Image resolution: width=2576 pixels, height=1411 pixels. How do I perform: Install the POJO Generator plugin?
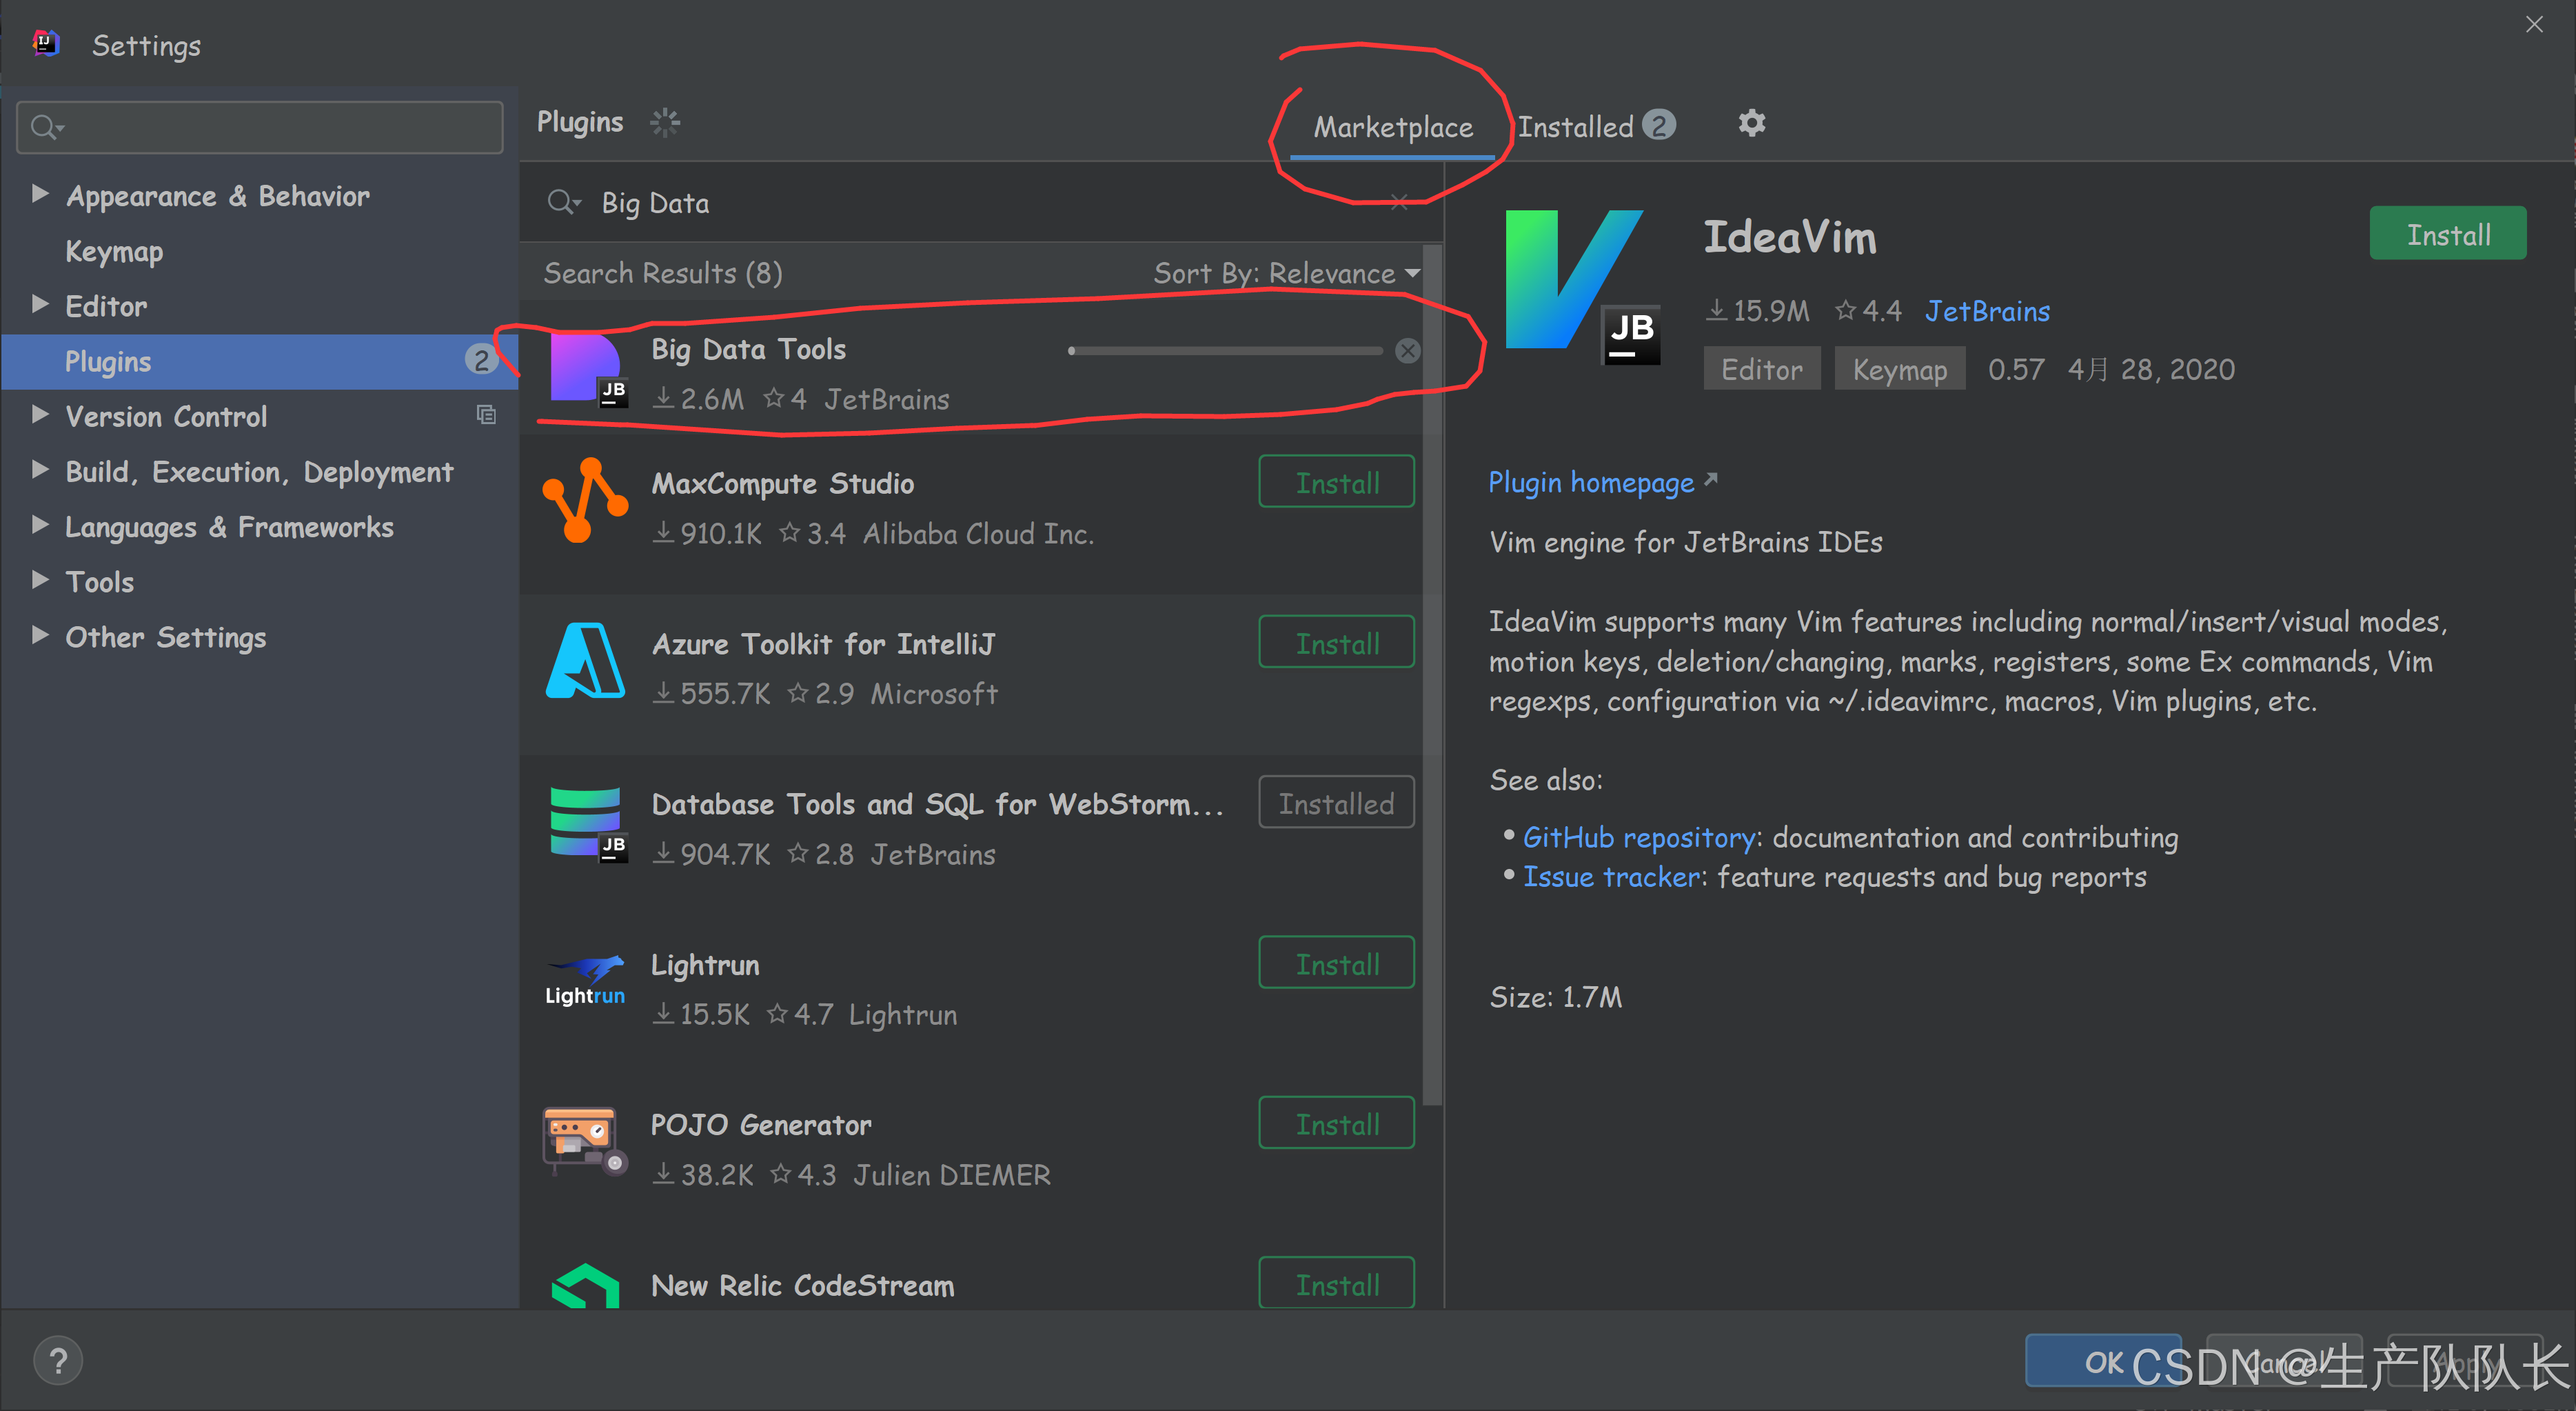click(1336, 1124)
